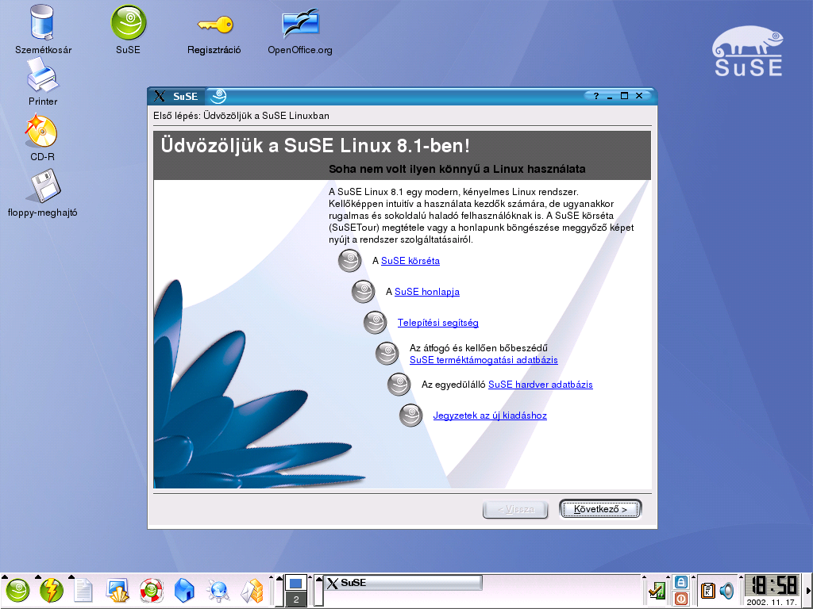Click the 18:58 panel clock
This screenshot has height=609, width=813.
[772, 585]
